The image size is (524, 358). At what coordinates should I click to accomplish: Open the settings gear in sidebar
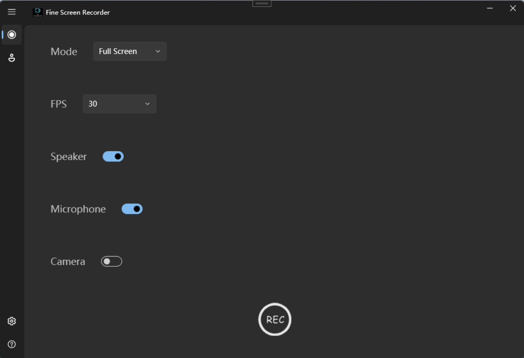tap(12, 321)
